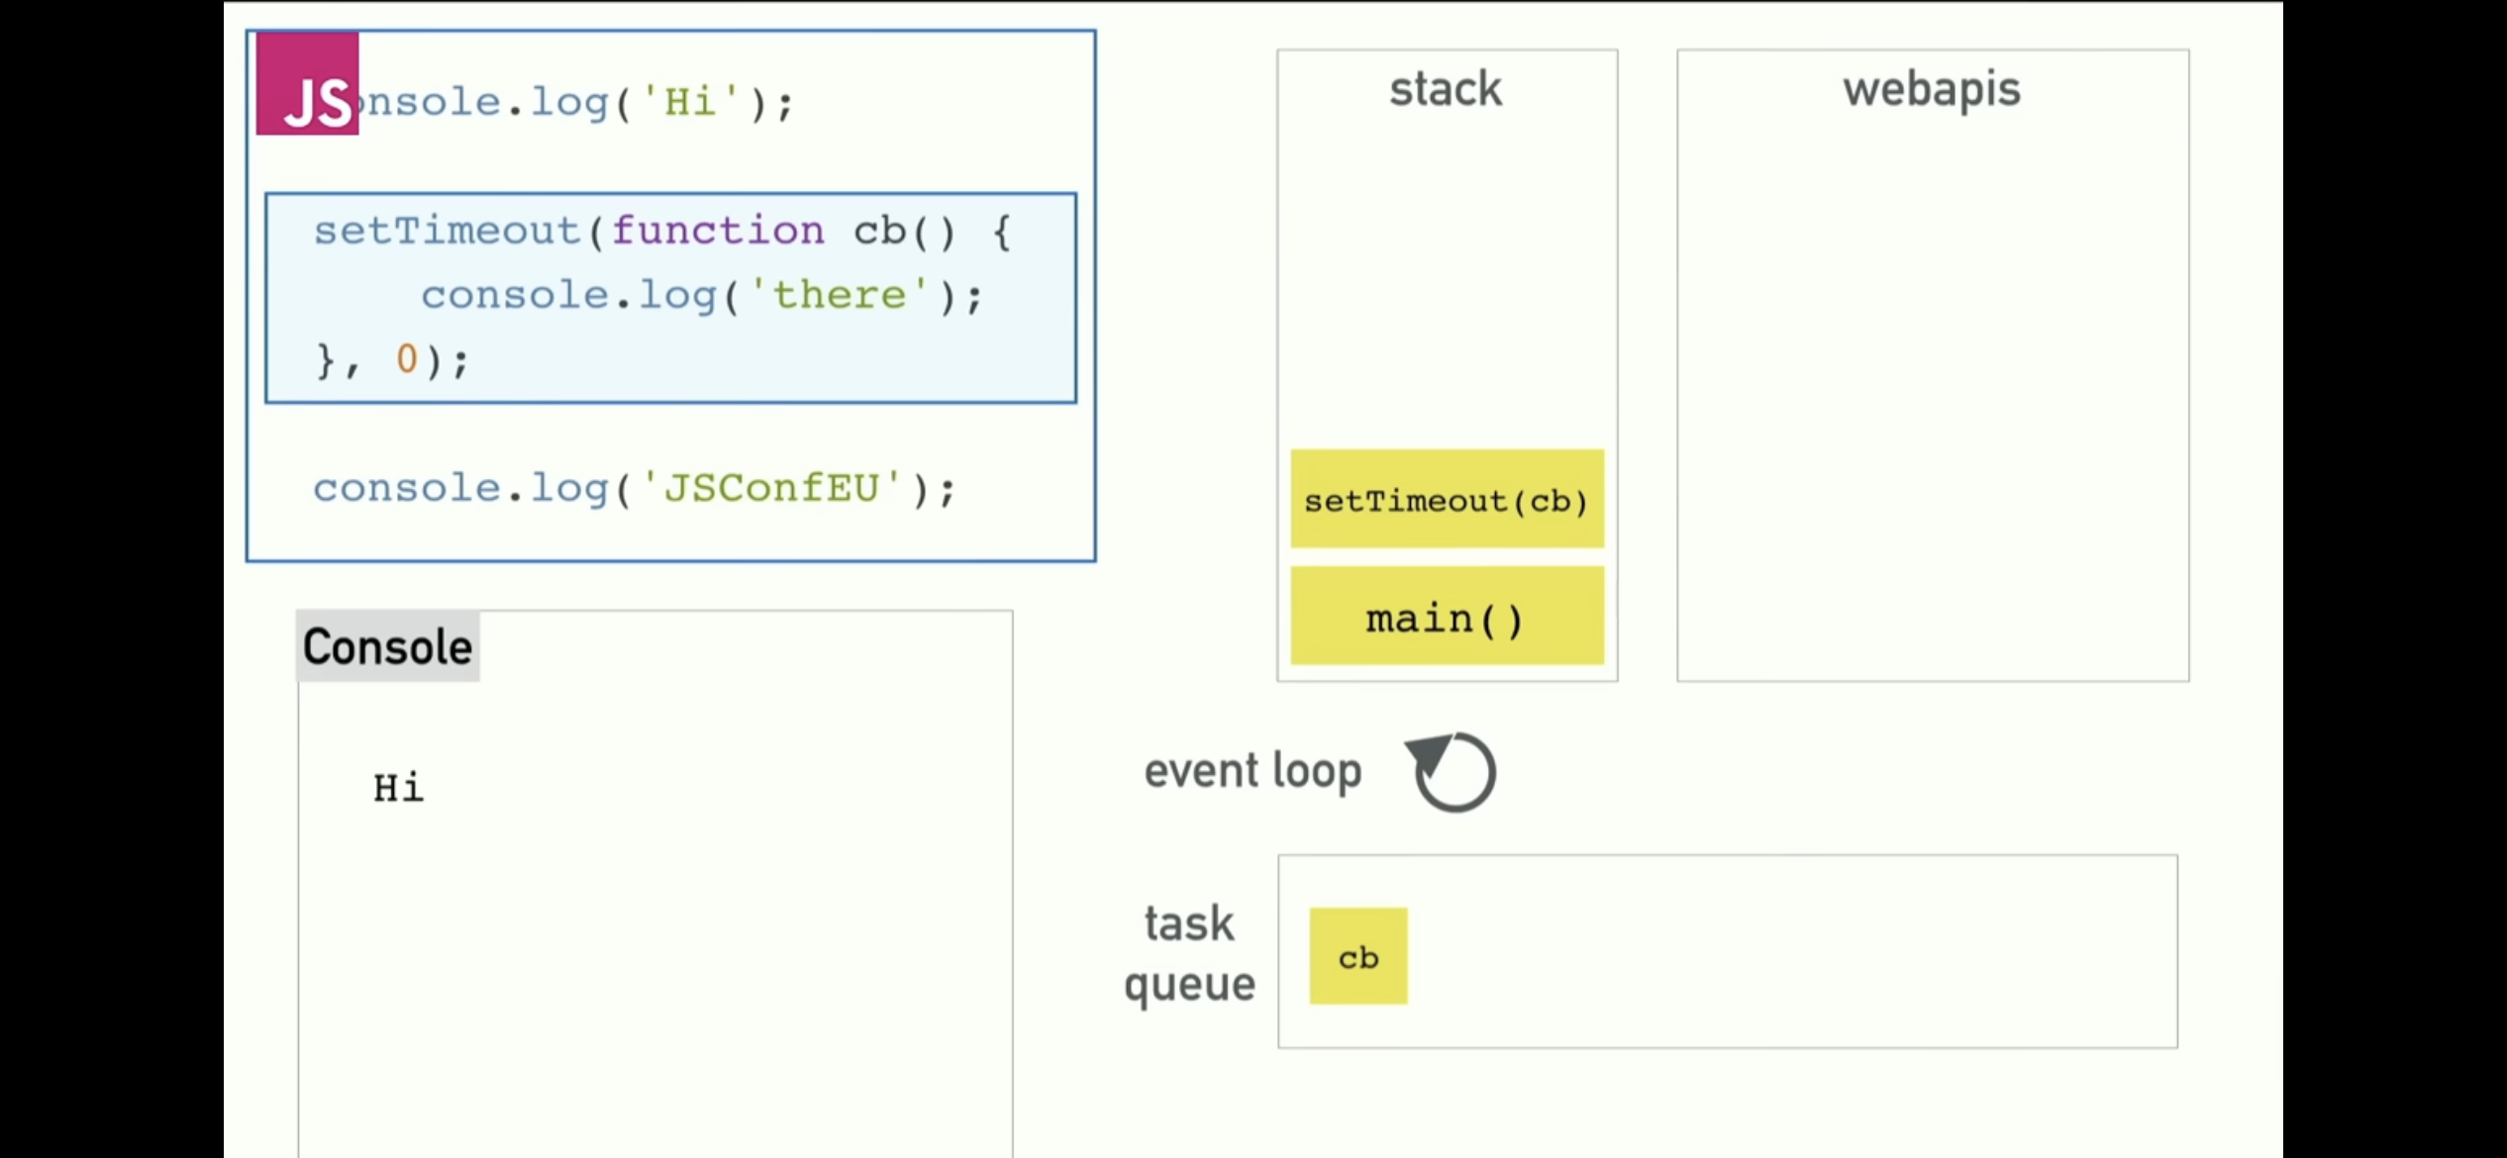
Task: Click the timeout delay value 0
Action: 406,358
